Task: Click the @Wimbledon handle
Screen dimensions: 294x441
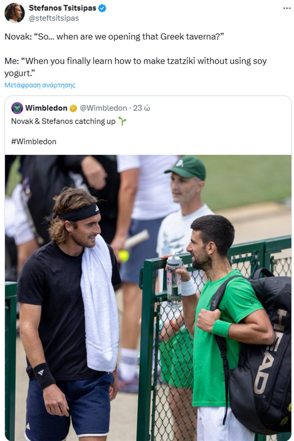Action: 103,108
